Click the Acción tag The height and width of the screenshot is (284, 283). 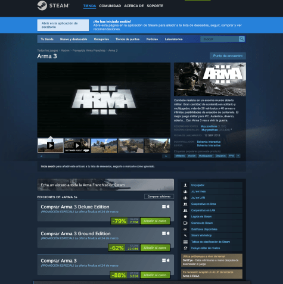(192, 156)
